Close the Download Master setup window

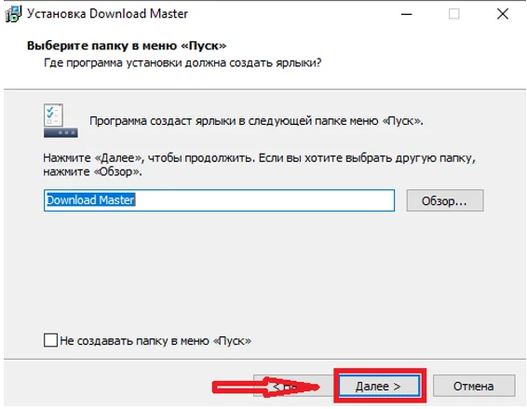pyautogui.click(x=503, y=14)
